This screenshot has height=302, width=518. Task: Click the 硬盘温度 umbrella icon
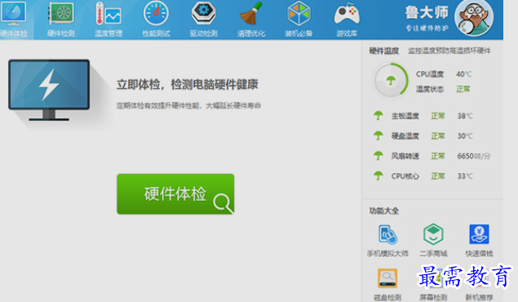coord(379,135)
